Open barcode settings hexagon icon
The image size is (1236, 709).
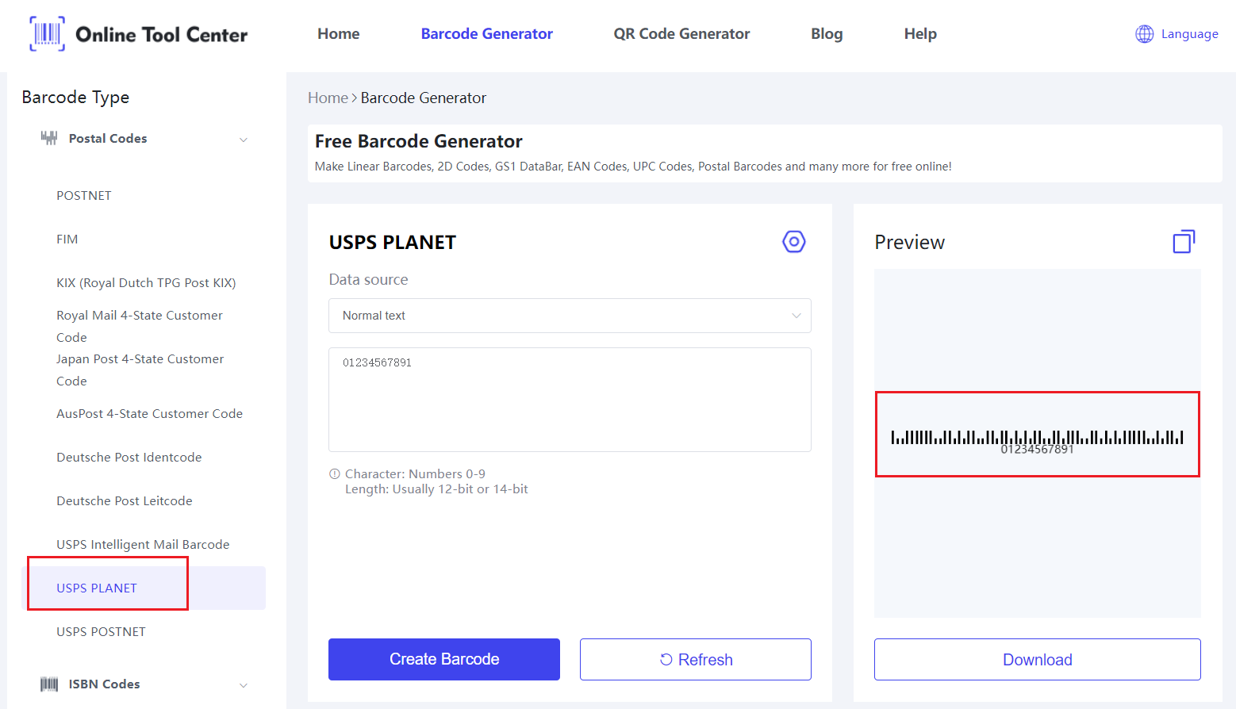tap(793, 242)
